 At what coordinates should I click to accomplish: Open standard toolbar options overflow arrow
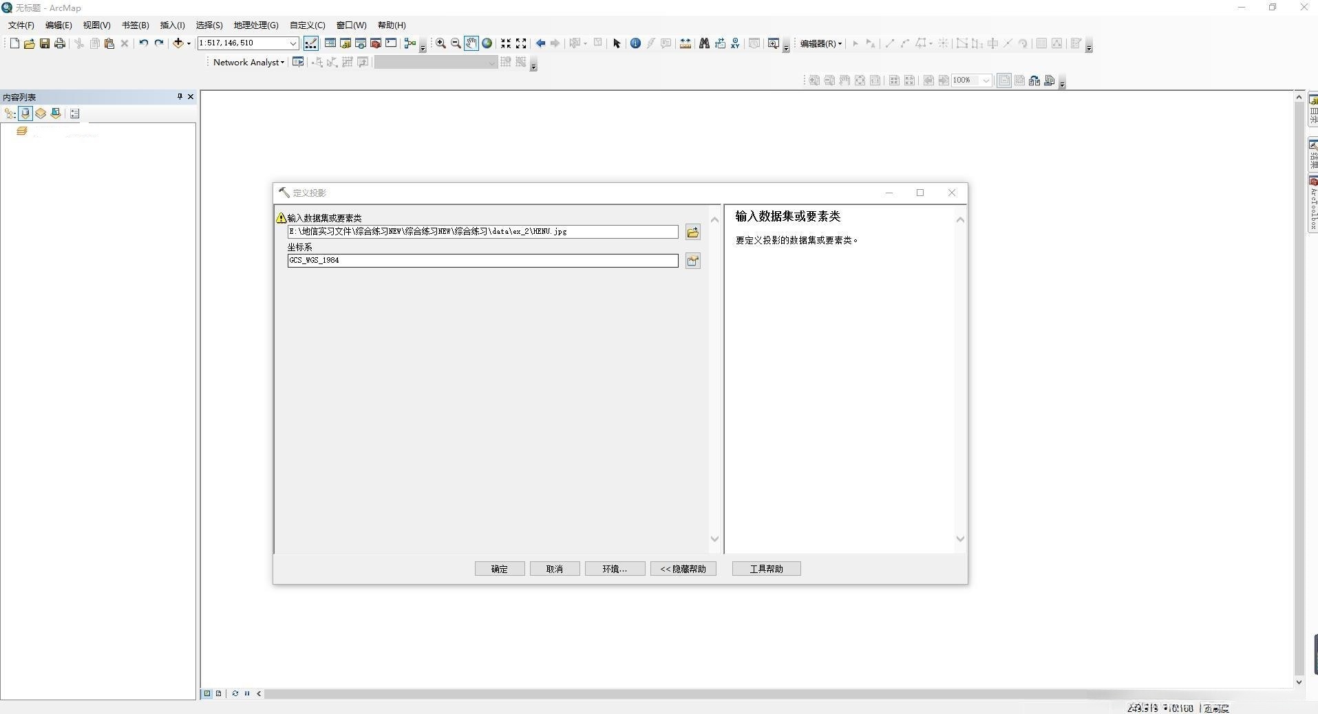423,47
